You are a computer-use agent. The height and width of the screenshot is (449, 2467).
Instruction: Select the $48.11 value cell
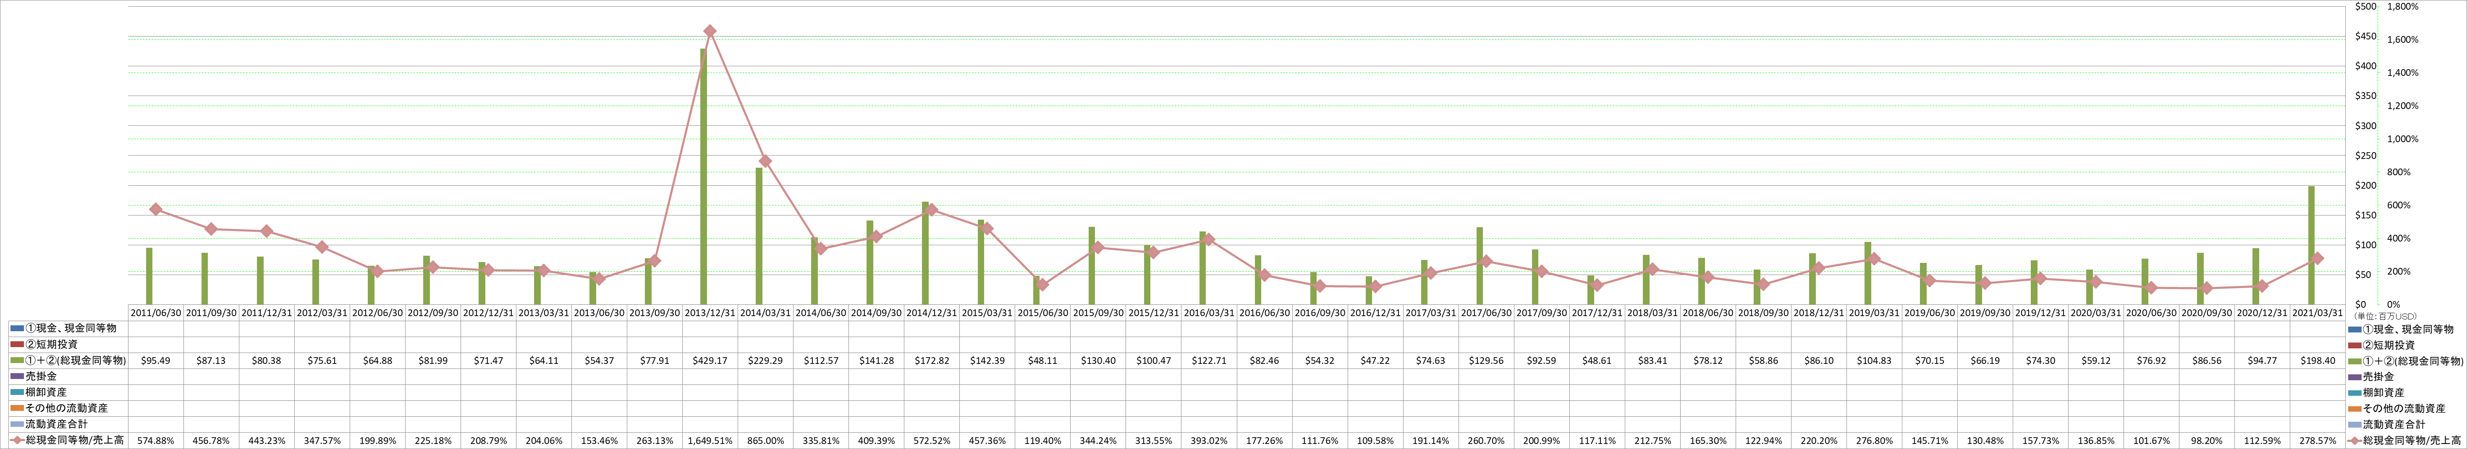point(1043,360)
